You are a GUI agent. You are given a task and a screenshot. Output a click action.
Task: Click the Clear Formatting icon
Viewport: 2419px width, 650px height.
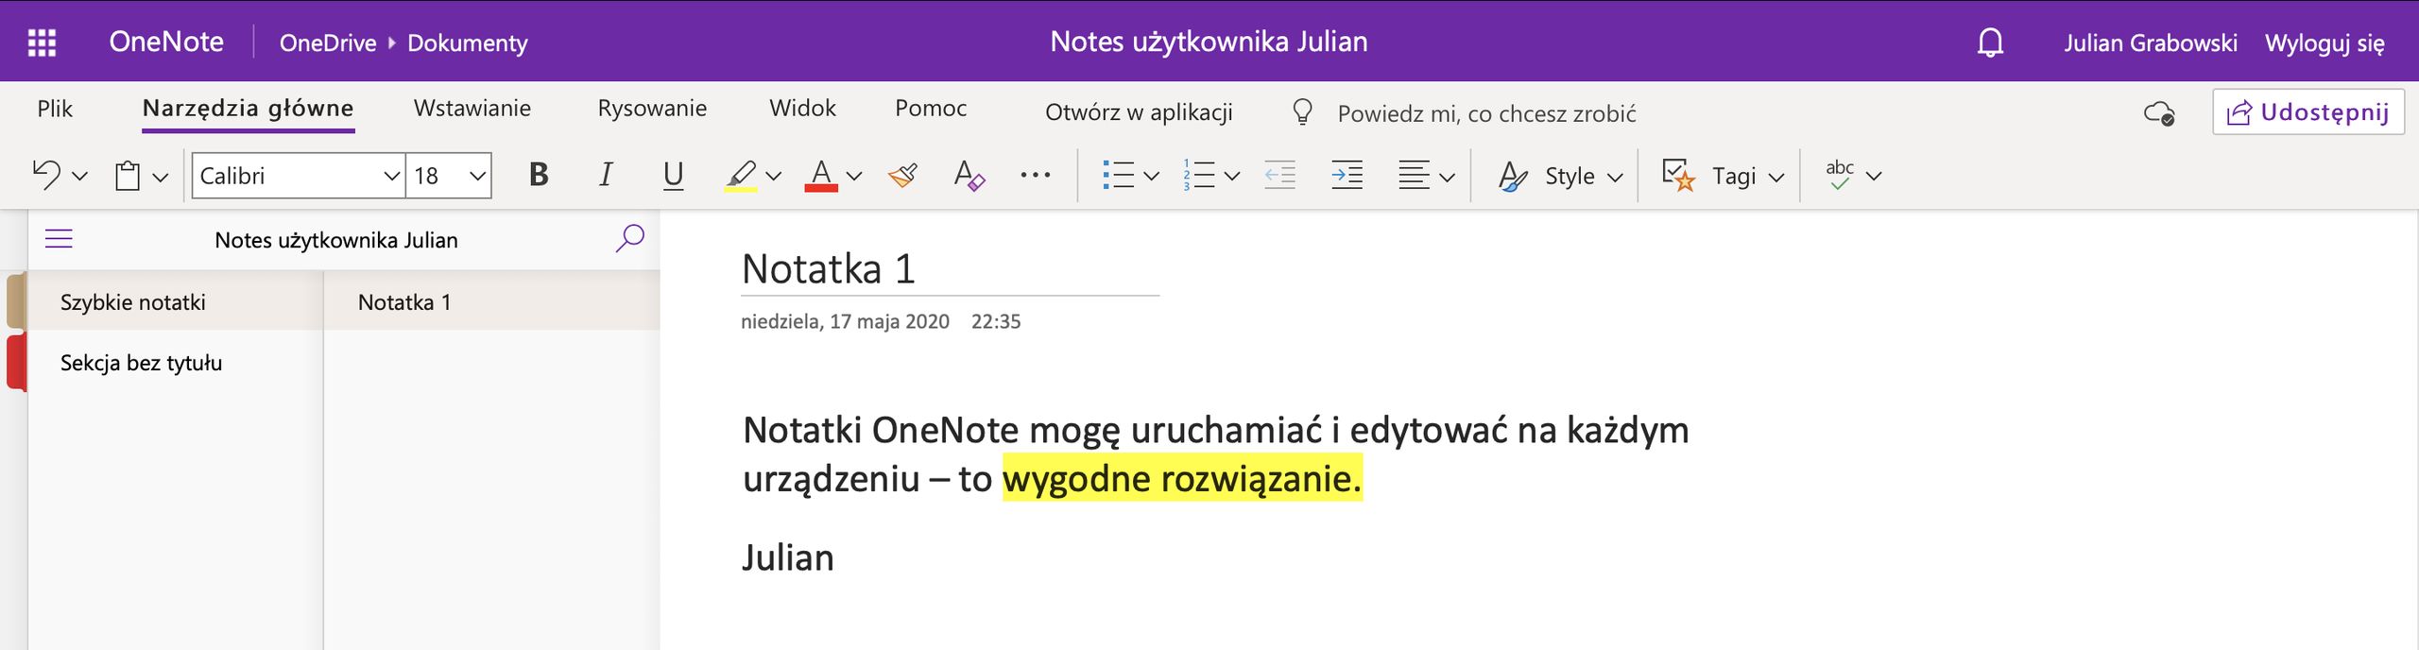969,175
